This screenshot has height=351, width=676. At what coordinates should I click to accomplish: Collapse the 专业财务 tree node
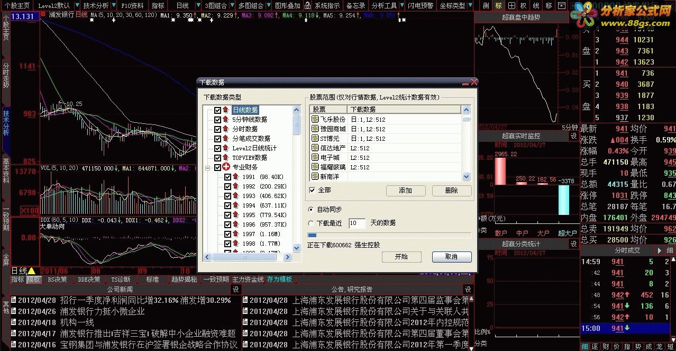point(208,167)
